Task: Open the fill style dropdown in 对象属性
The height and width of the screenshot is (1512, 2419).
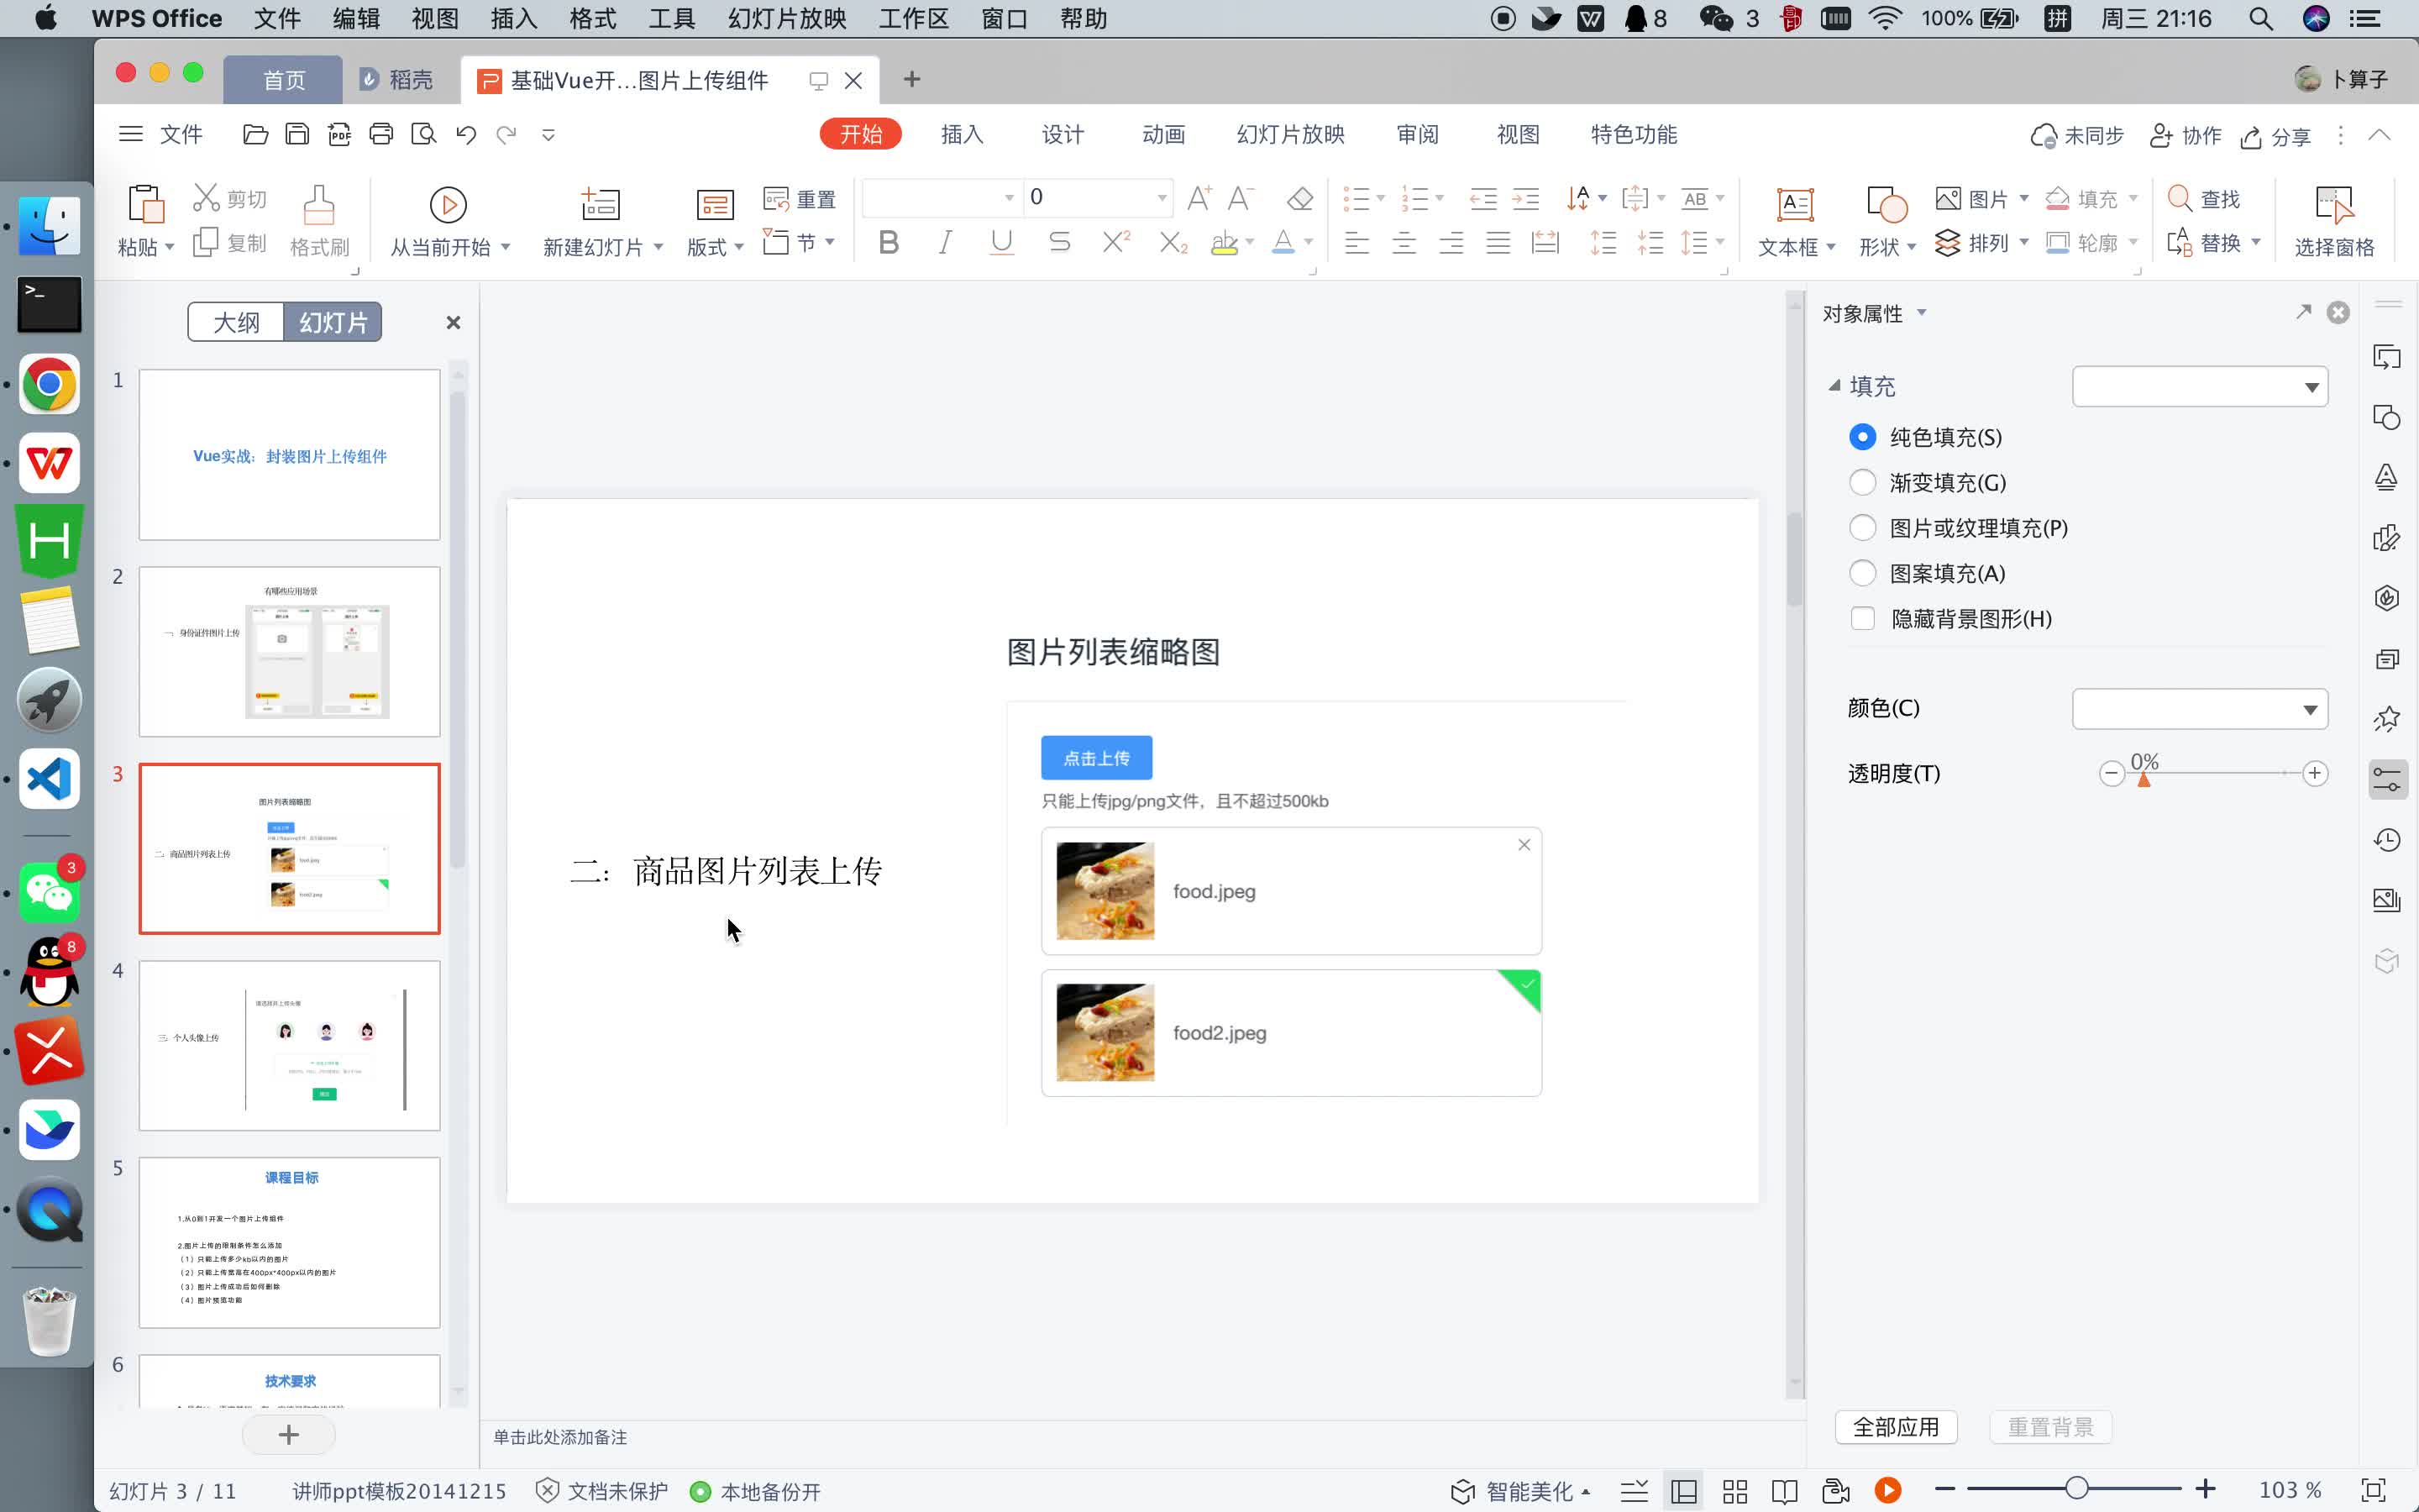Action: tap(2200, 386)
